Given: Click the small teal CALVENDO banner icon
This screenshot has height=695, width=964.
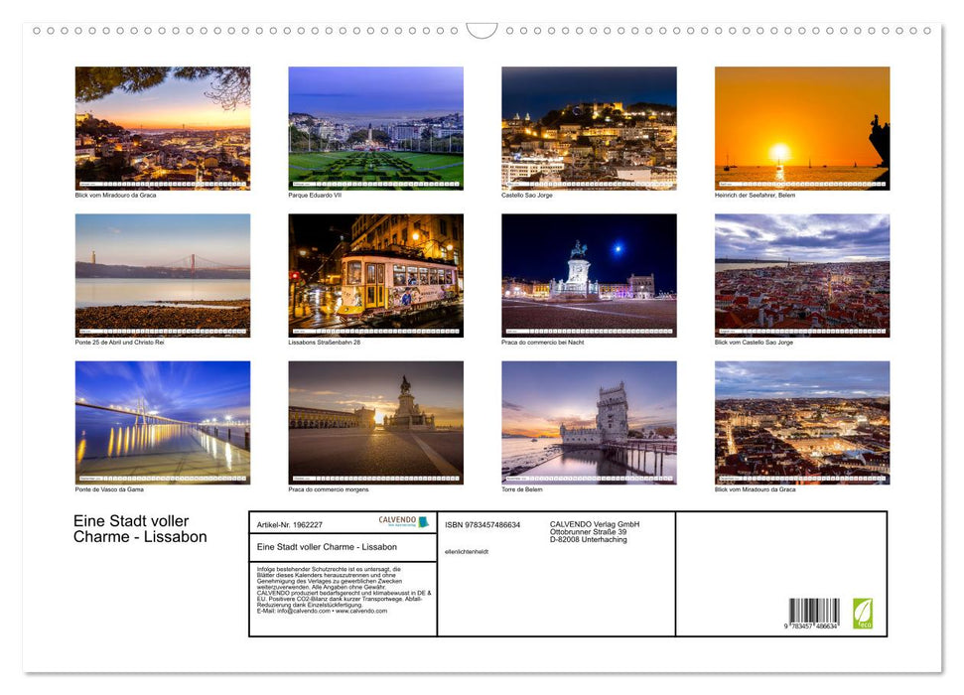Looking at the screenshot, I should (x=423, y=520).
